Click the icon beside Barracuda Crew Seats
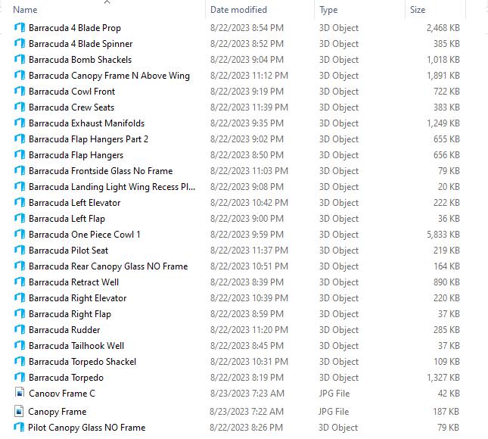 coord(20,107)
